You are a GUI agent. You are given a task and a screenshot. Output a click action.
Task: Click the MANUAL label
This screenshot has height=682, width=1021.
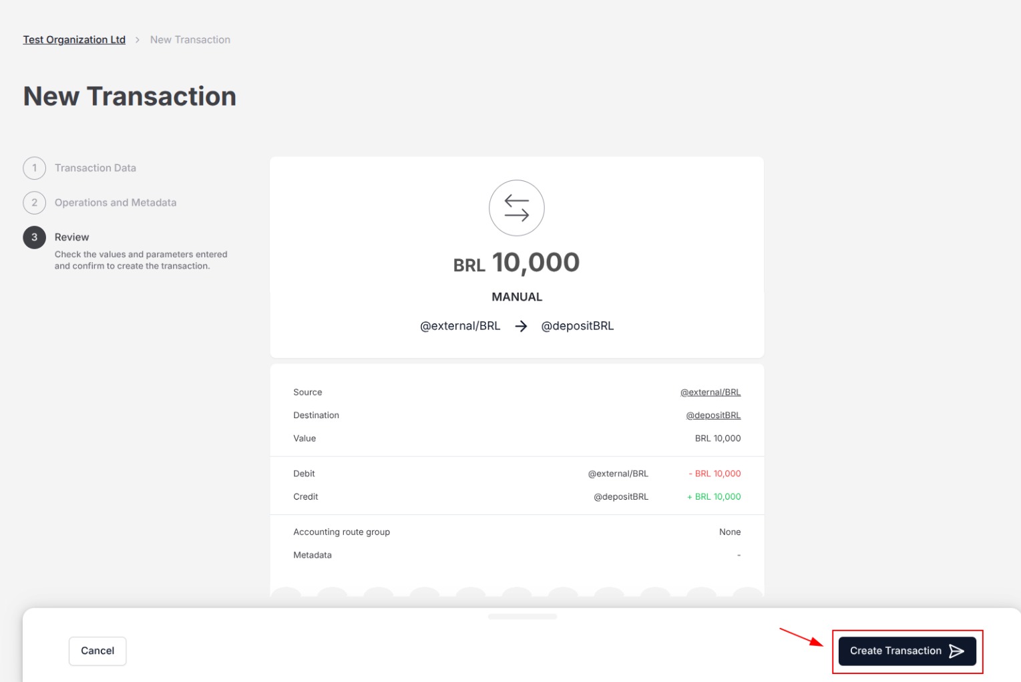517,297
